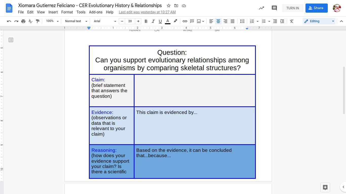Select the Print icon
Screen dimensions: 346x194
[23, 21]
